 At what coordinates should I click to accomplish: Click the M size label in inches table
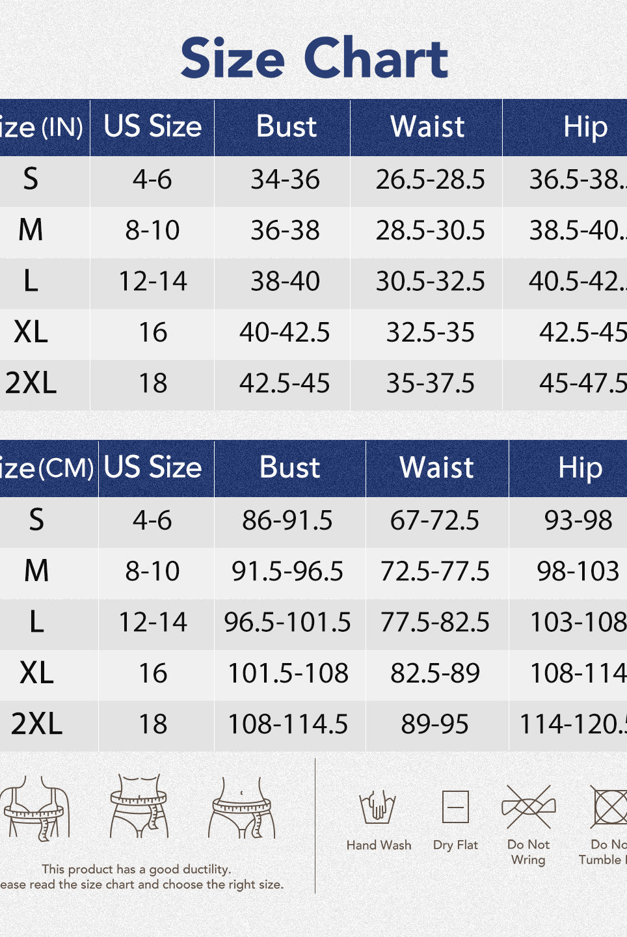pos(31,230)
